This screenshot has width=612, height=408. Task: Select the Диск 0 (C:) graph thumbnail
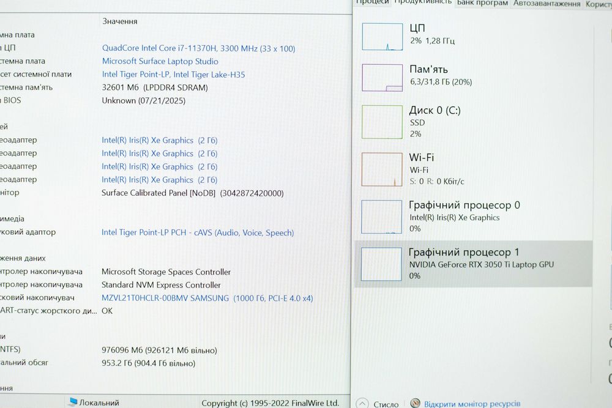(382, 122)
